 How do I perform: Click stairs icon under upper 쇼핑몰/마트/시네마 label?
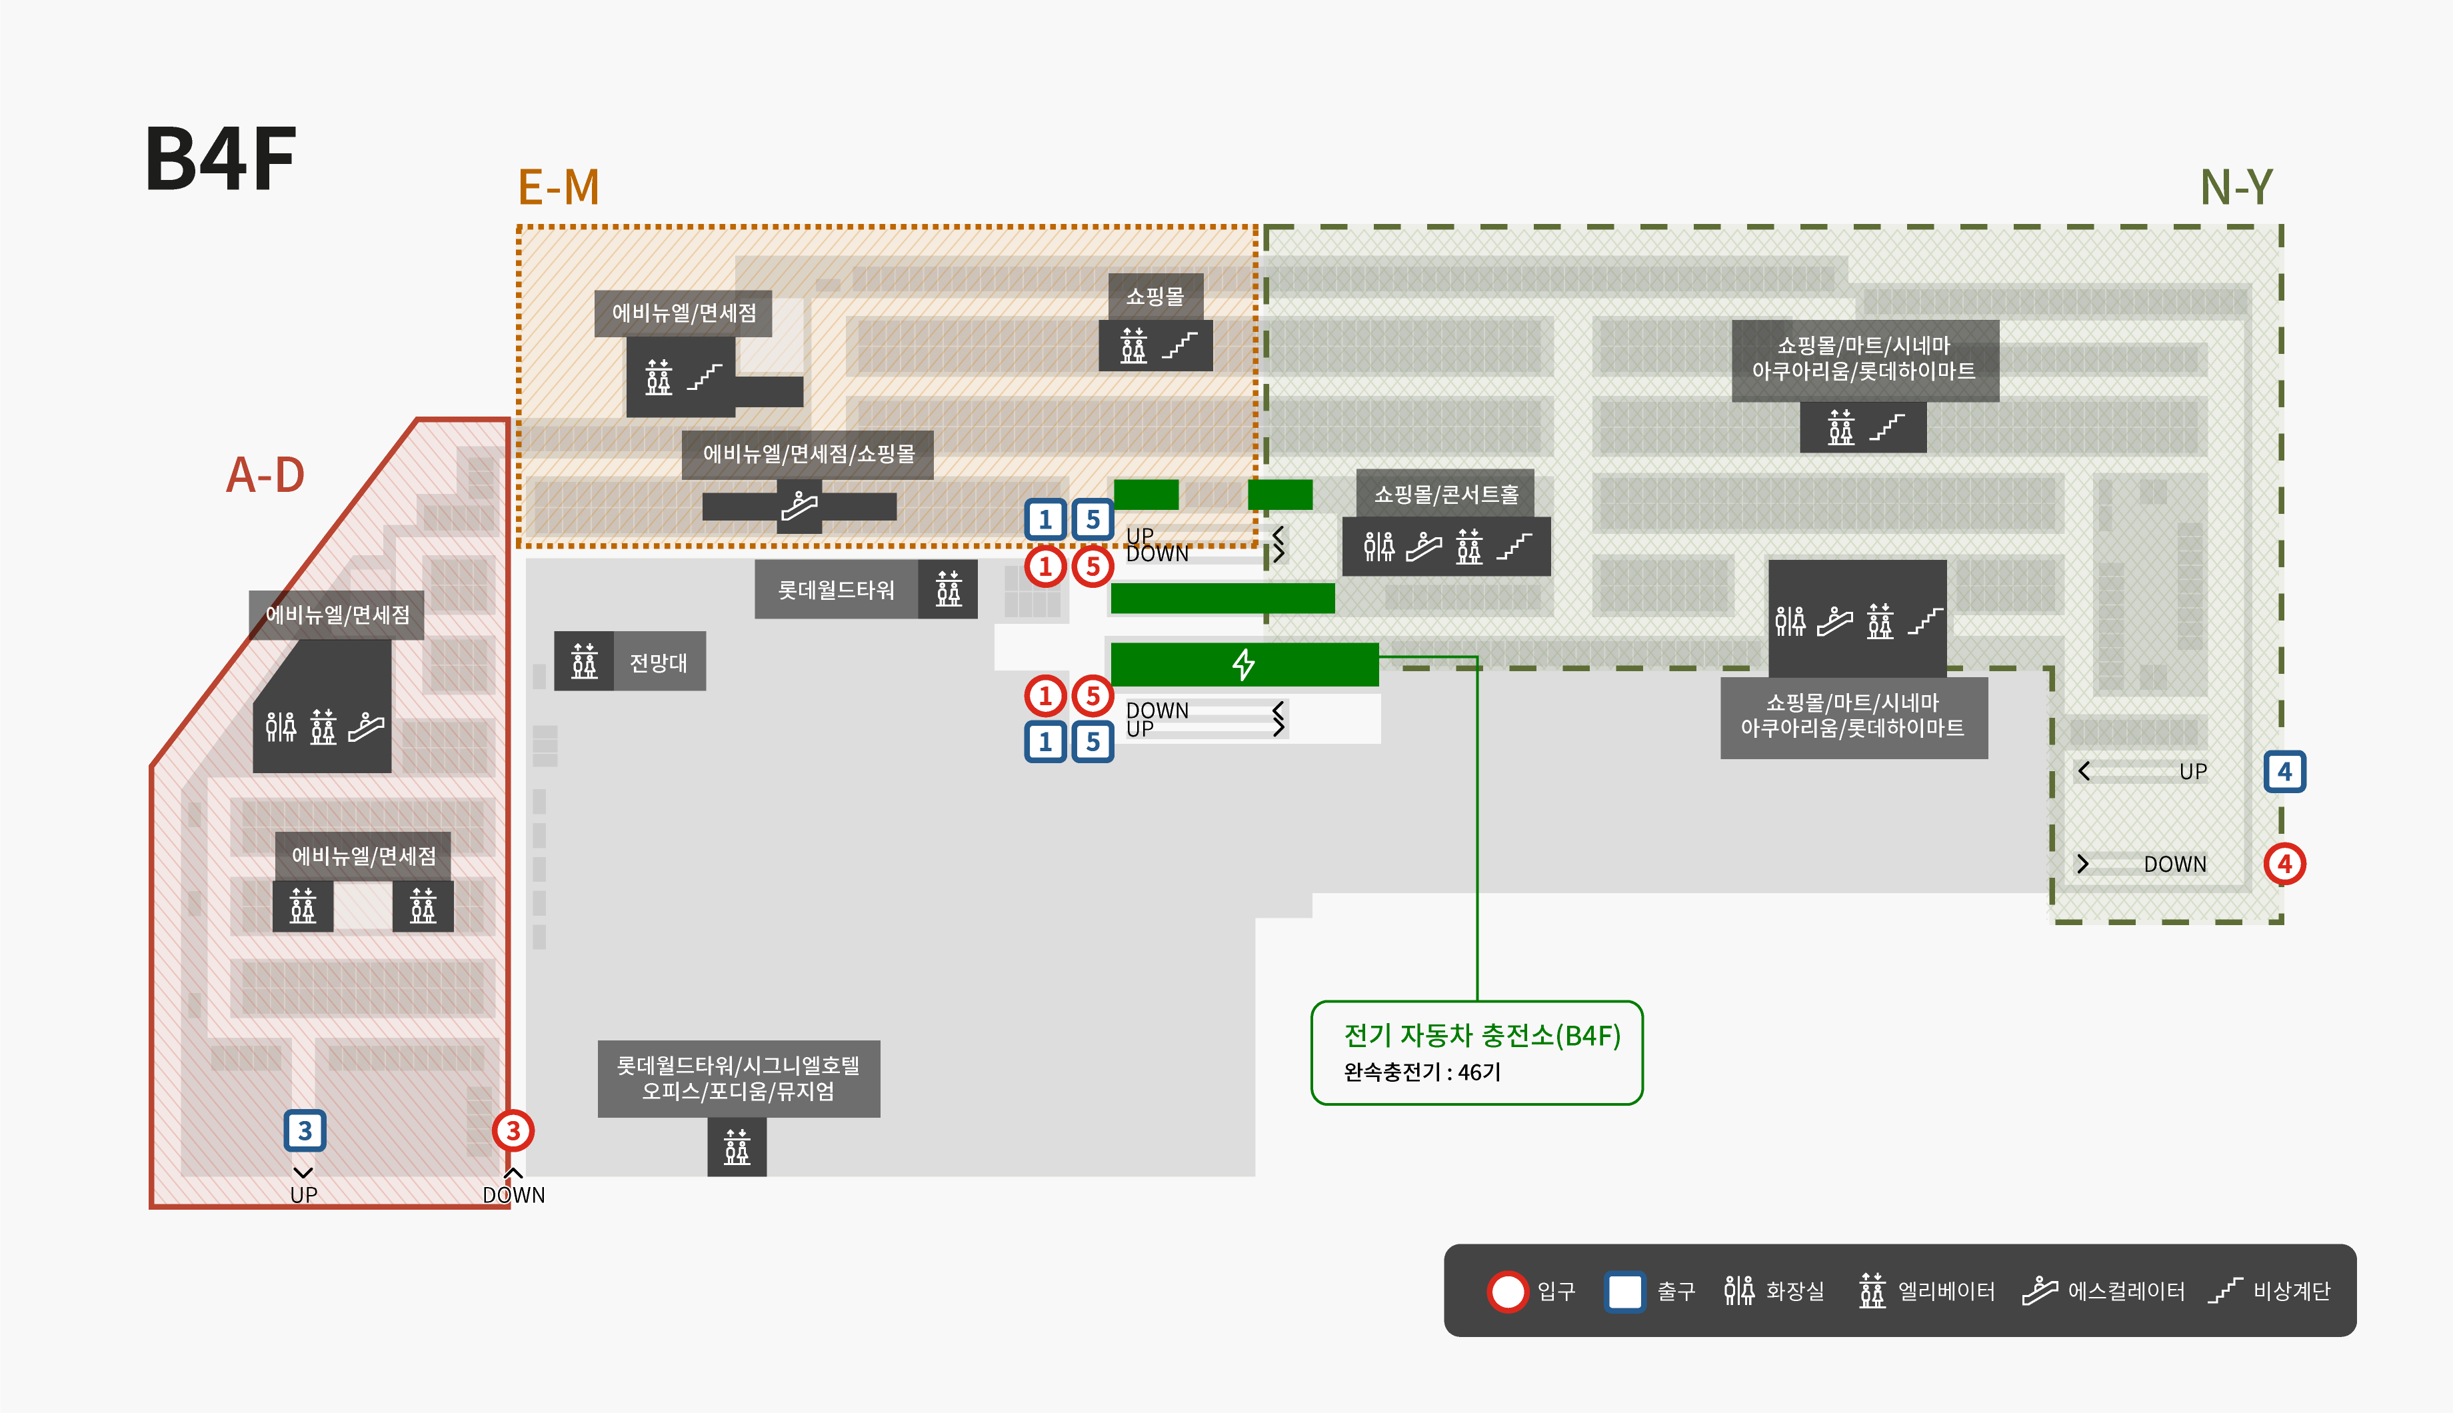pos(1886,426)
